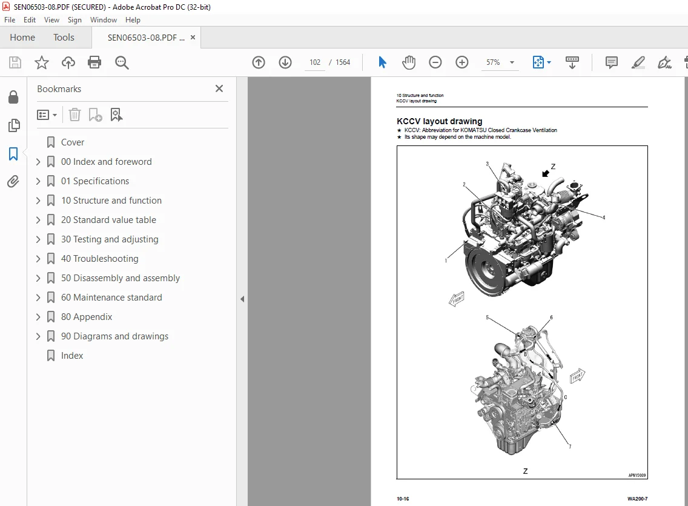Open security settings lock icon
Viewport: 688px width, 506px height.
[13, 97]
